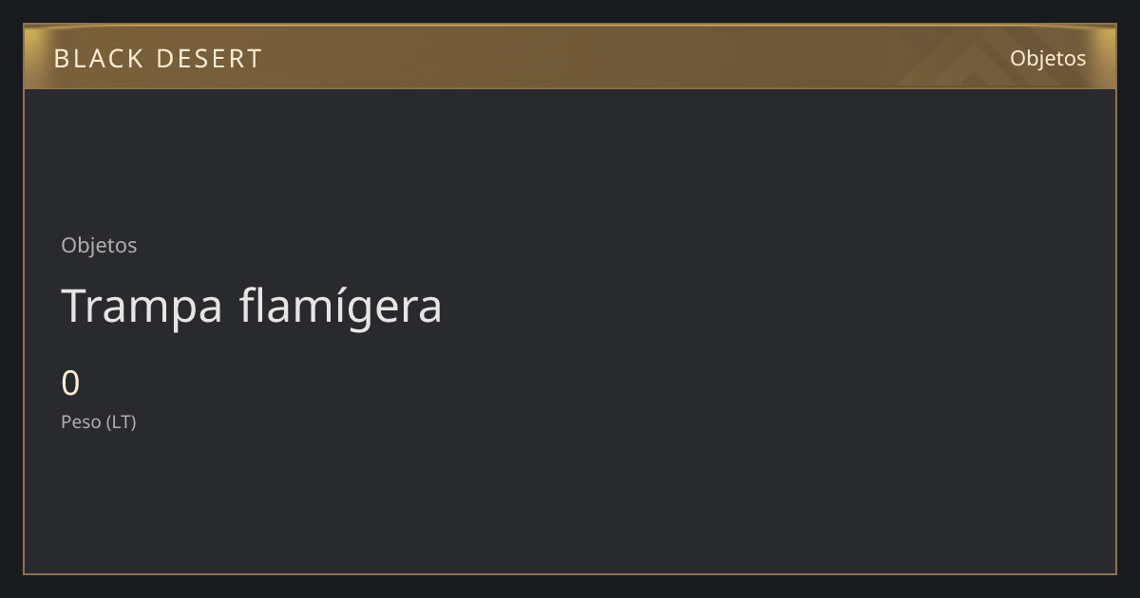Click the BLACK DESERT header title

158,58
